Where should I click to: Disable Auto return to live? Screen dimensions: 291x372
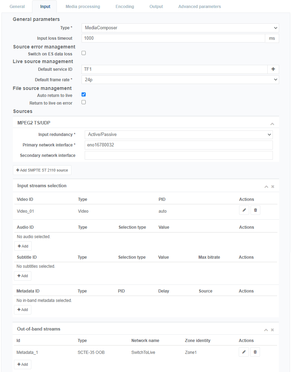pyautogui.click(x=83, y=94)
